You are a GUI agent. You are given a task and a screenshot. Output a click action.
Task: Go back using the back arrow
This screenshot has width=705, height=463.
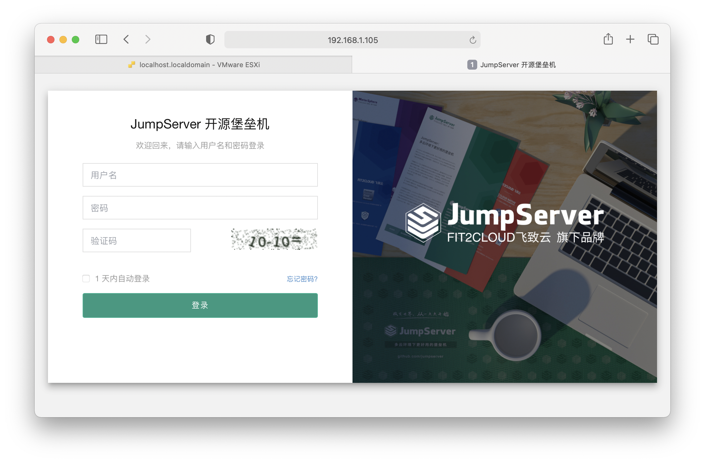tap(126, 40)
